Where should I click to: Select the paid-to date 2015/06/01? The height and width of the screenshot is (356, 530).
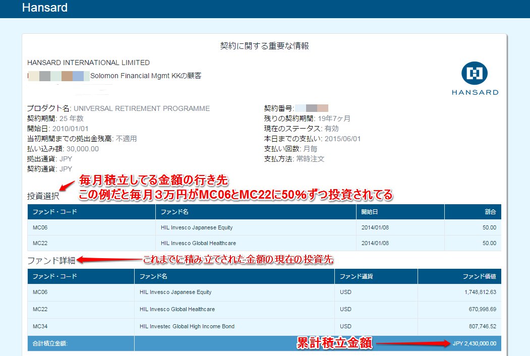343,139
